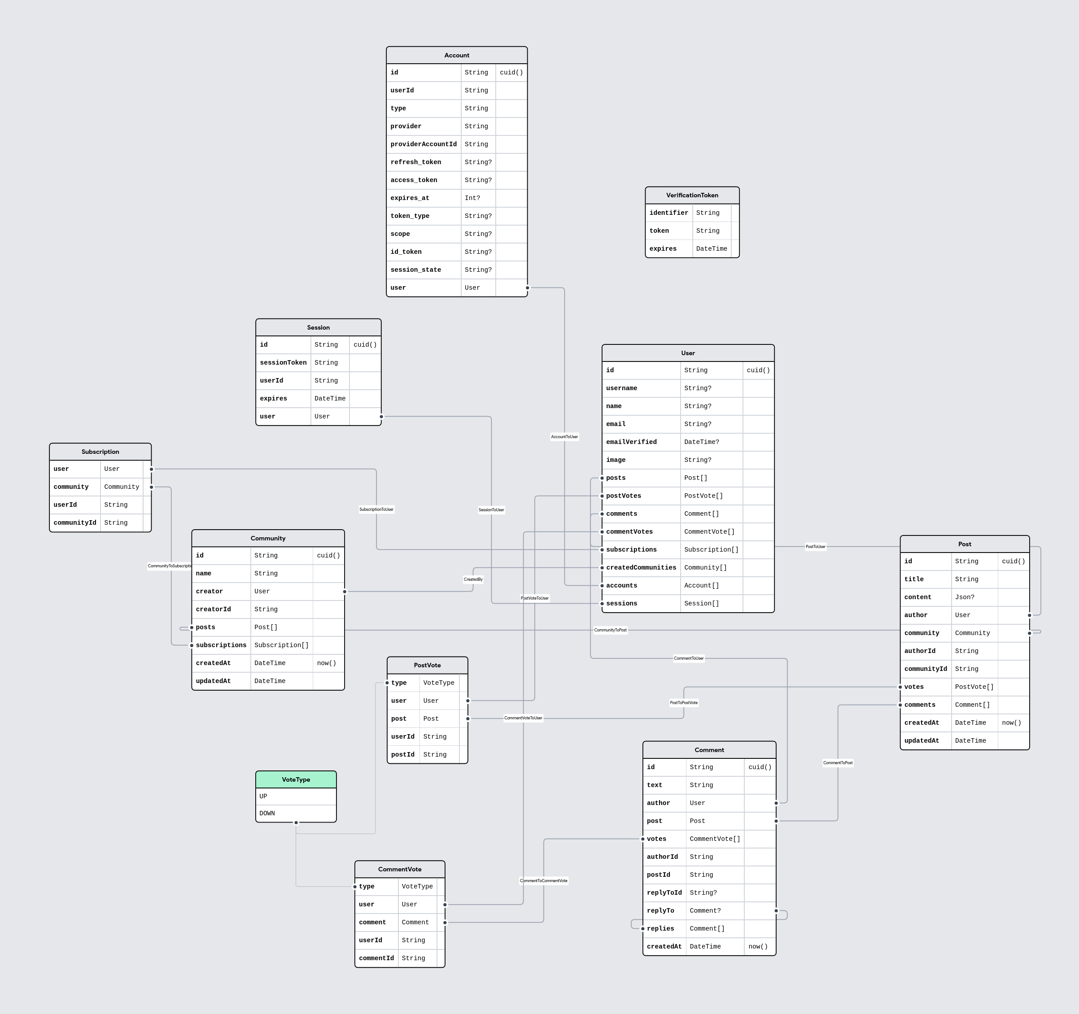This screenshot has height=1014, width=1079.
Task: Click the CommentToCommentVote relation label
Action: [543, 881]
